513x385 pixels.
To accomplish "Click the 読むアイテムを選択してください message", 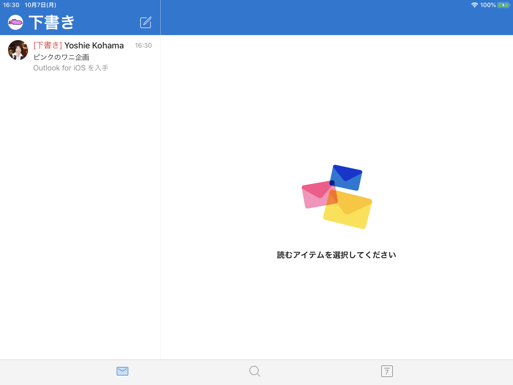I will click(x=336, y=255).
